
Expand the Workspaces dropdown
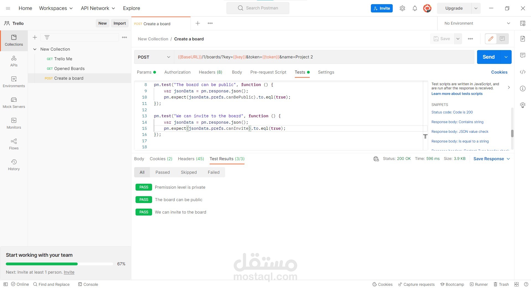click(56, 8)
